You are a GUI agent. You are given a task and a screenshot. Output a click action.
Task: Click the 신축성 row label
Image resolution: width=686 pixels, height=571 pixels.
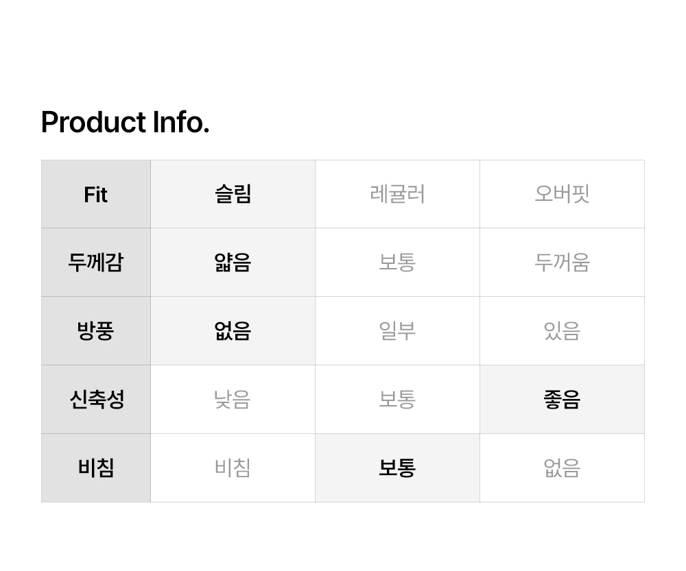coord(96,400)
